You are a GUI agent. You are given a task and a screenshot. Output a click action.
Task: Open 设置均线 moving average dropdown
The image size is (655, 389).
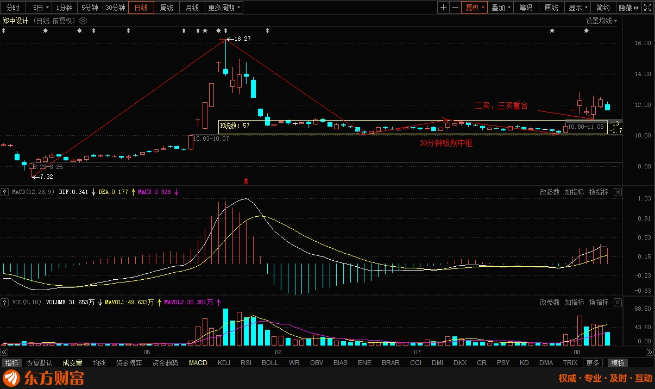click(601, 21)
